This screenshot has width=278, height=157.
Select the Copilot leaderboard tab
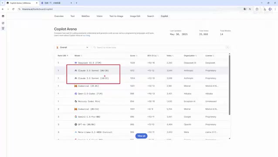tap(164, 16)
